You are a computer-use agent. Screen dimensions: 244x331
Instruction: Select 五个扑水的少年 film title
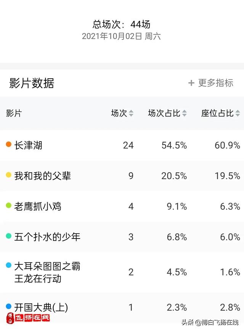click(x=47, y=237)
